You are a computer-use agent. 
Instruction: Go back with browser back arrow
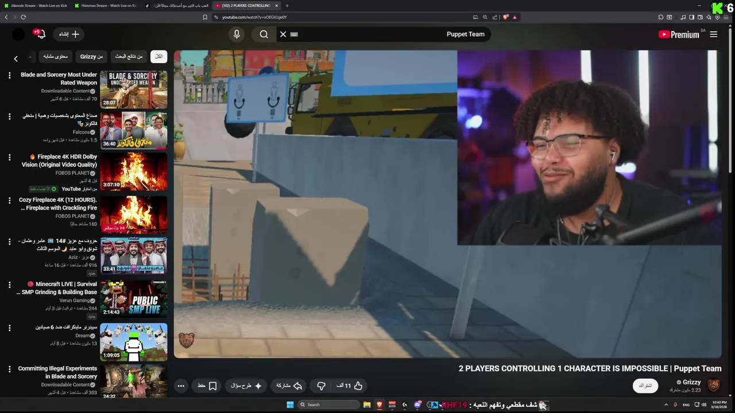click(x=6, y=17)
